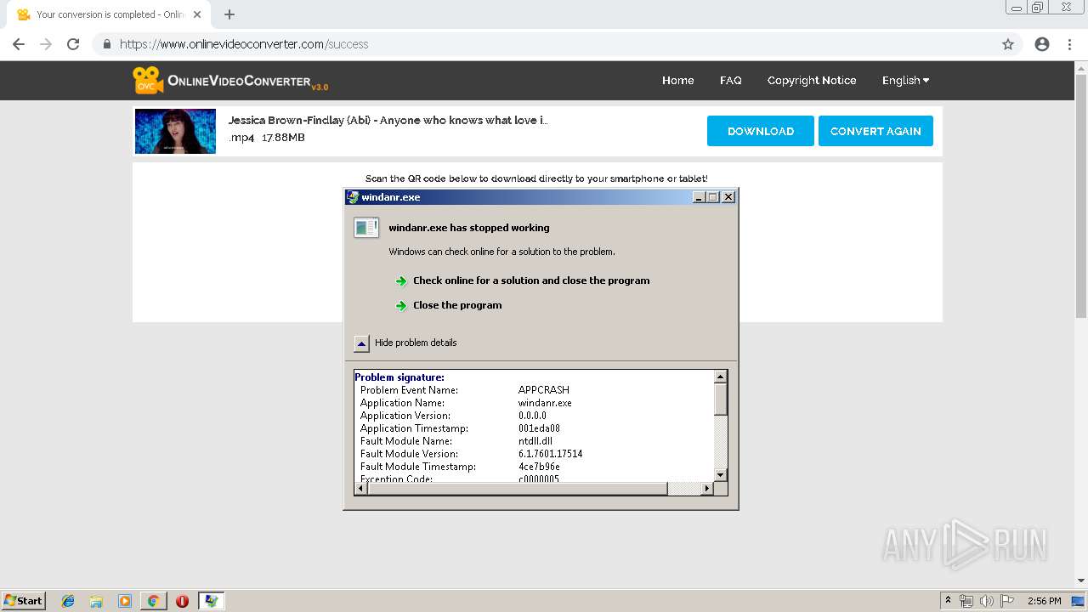Click the 17.88MB file size text
Viewport: 1088px width, 612px height.
(283, 138)
